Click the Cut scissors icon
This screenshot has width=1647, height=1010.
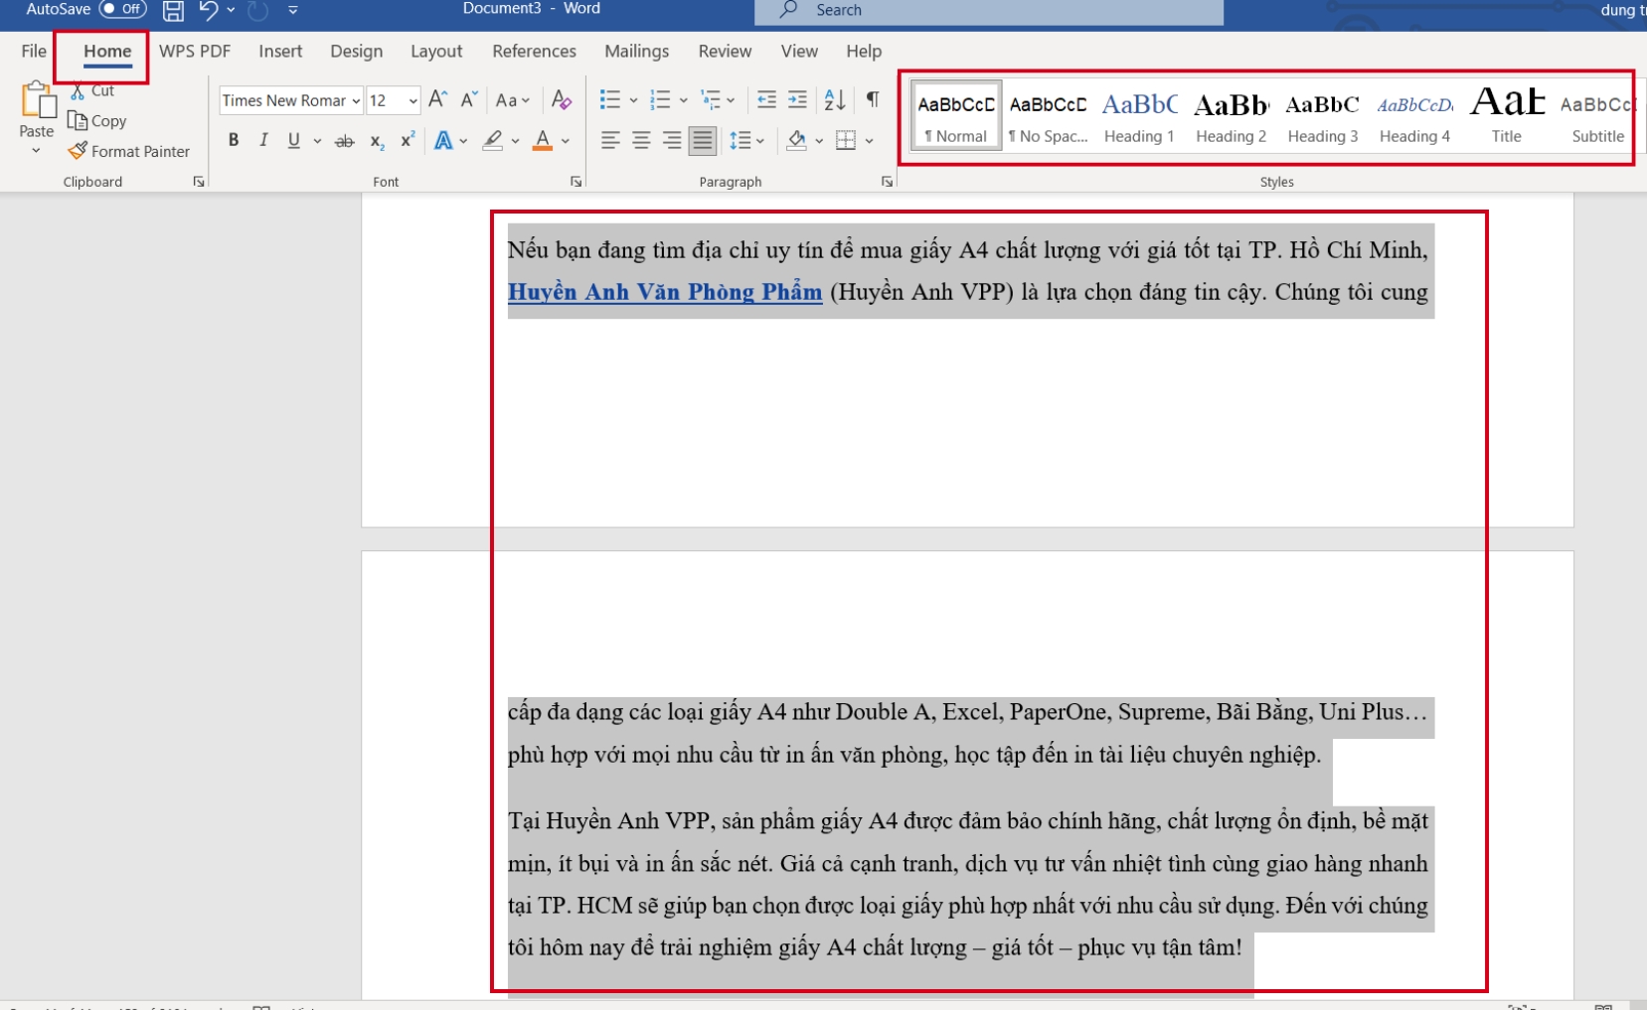click(78, 91)
